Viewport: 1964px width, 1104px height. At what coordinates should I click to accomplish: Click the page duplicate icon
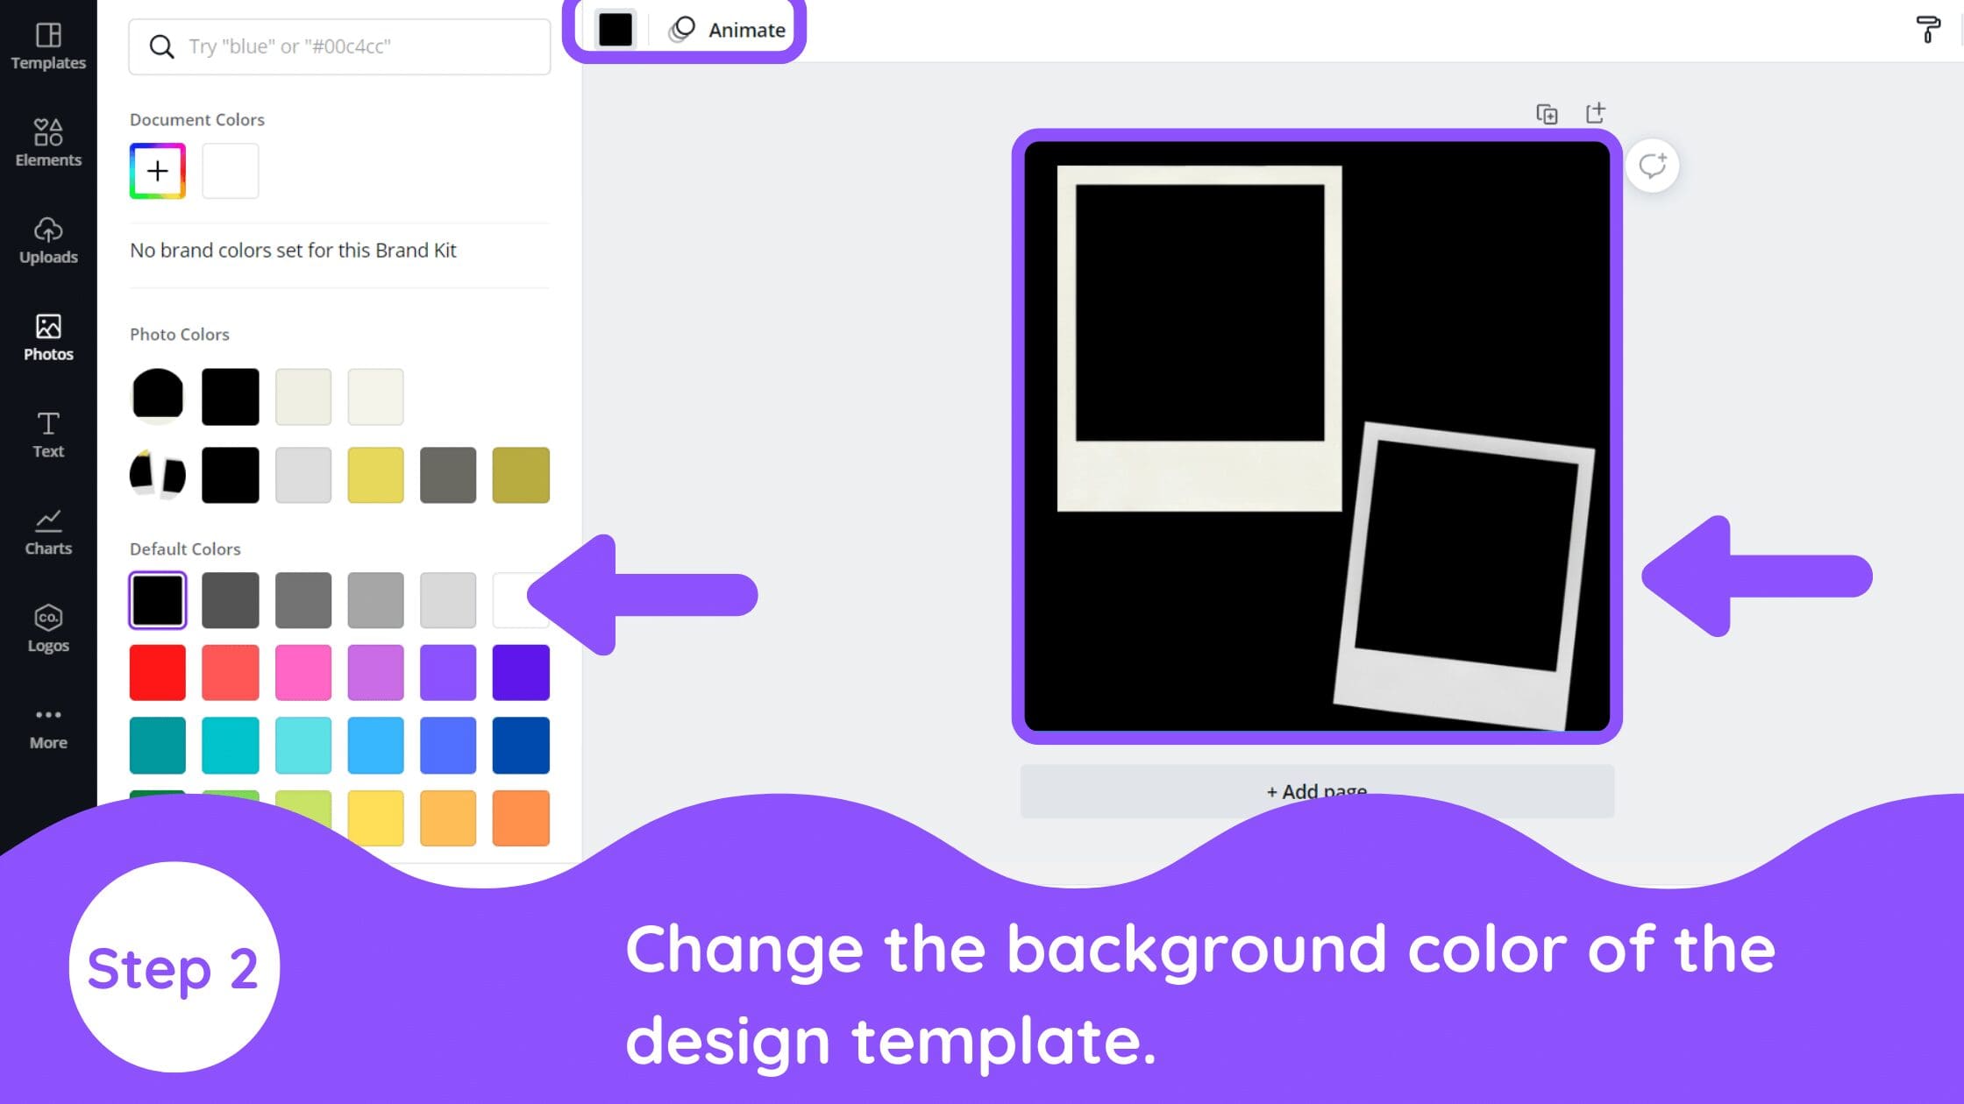[x=1548, y=113]
